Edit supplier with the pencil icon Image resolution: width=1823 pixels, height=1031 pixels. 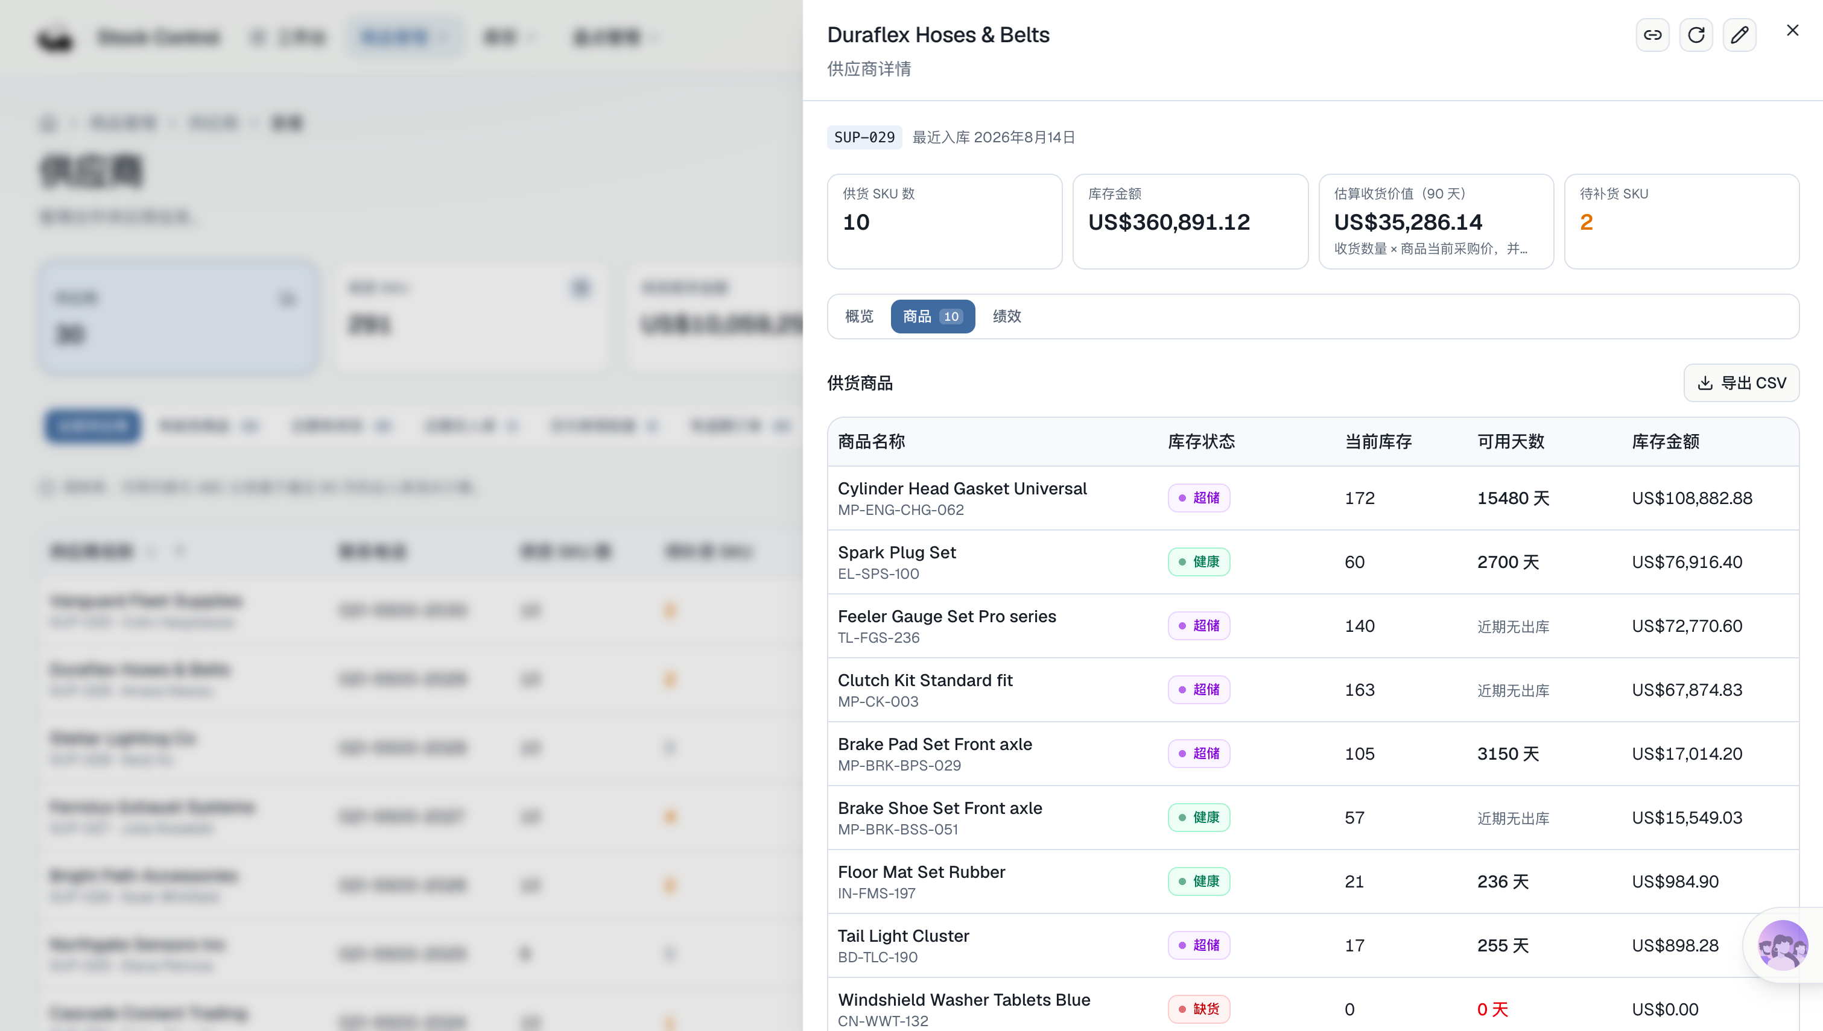click(1739, 35)
